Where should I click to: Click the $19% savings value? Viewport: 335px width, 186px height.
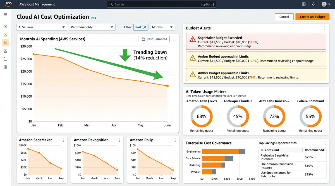point(309,166)
